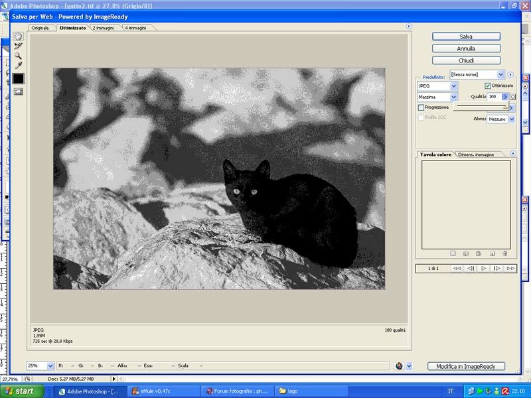The width and height of the screenshot is (531, 398).
Task: Open the color table flyout menu
Action: coord(513,154)
